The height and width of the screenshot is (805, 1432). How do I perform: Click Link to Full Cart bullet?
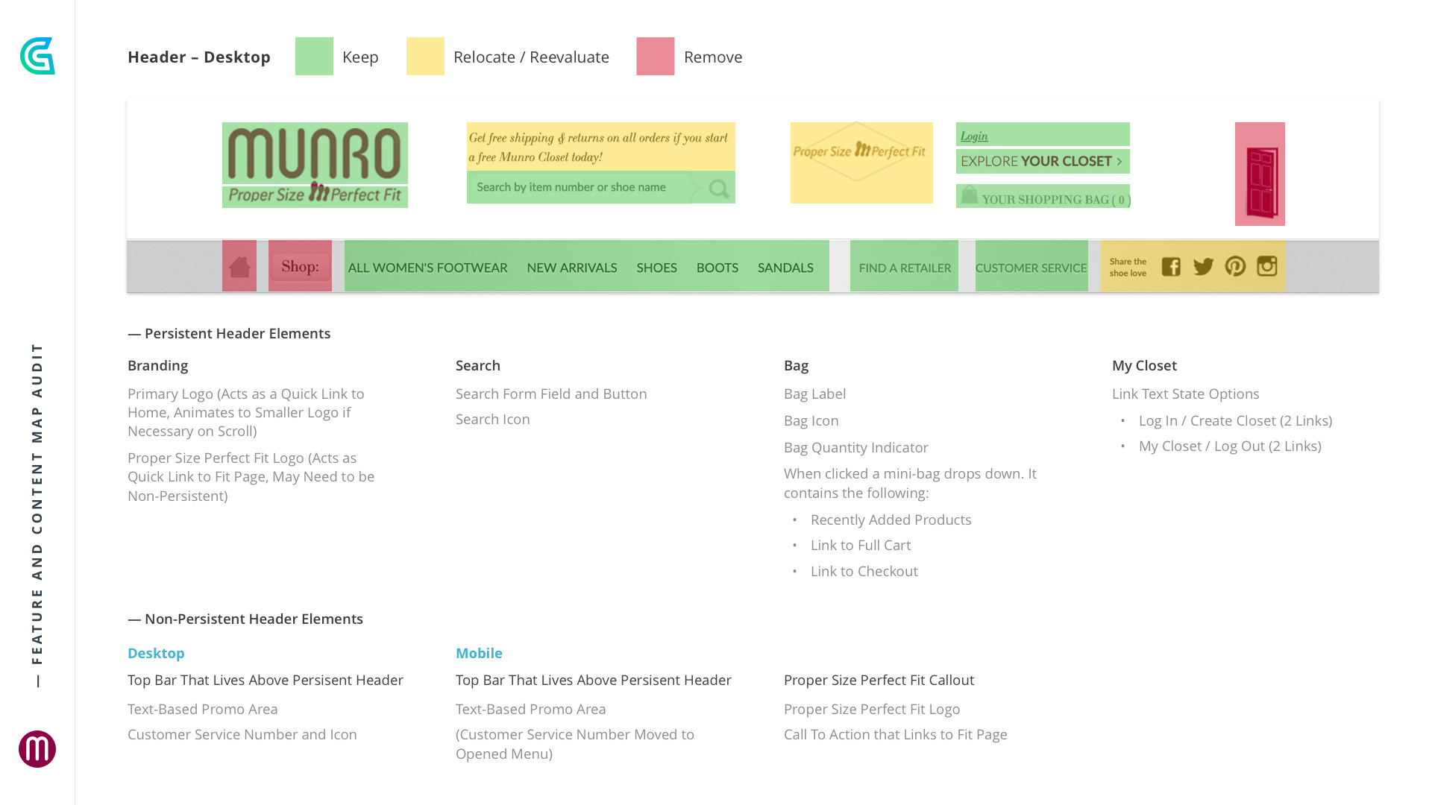pos(861,545)
